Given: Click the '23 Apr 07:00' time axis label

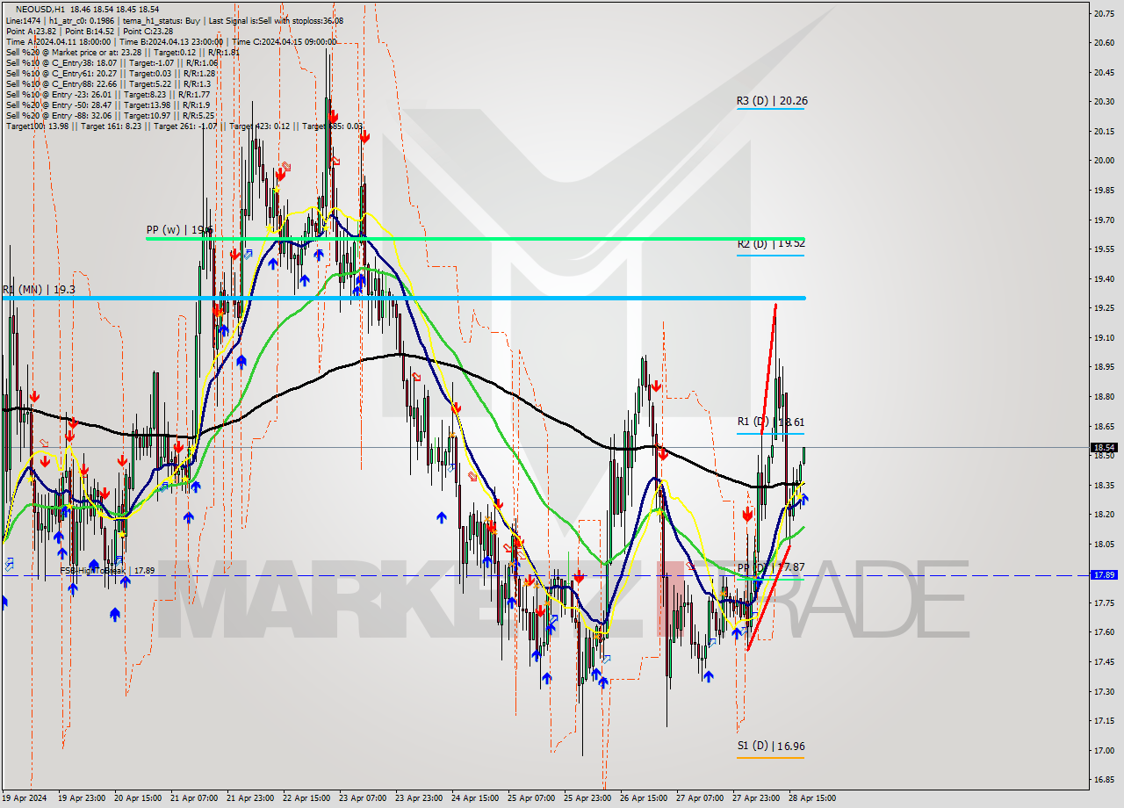Looking at the screenshot, I should click(362, 798).
